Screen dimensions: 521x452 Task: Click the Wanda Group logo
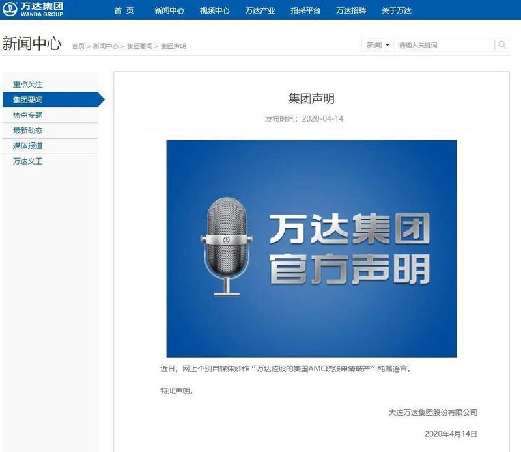[33, 9]
